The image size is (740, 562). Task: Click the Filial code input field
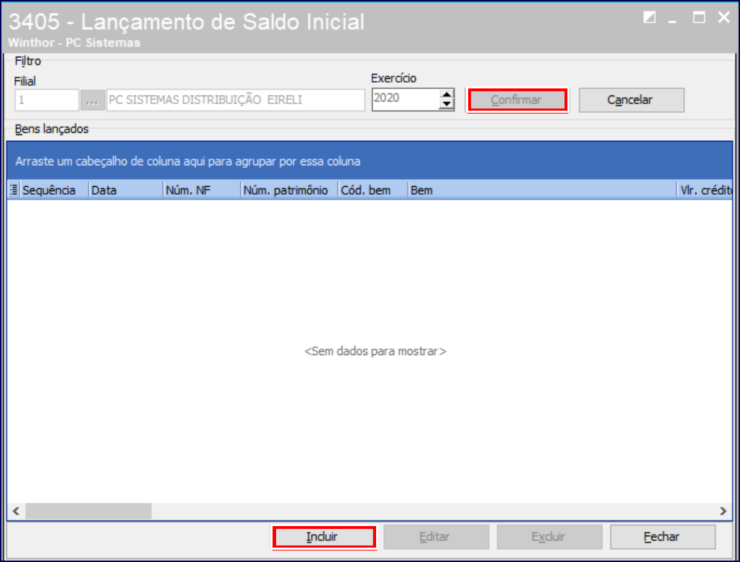(47, 101)
